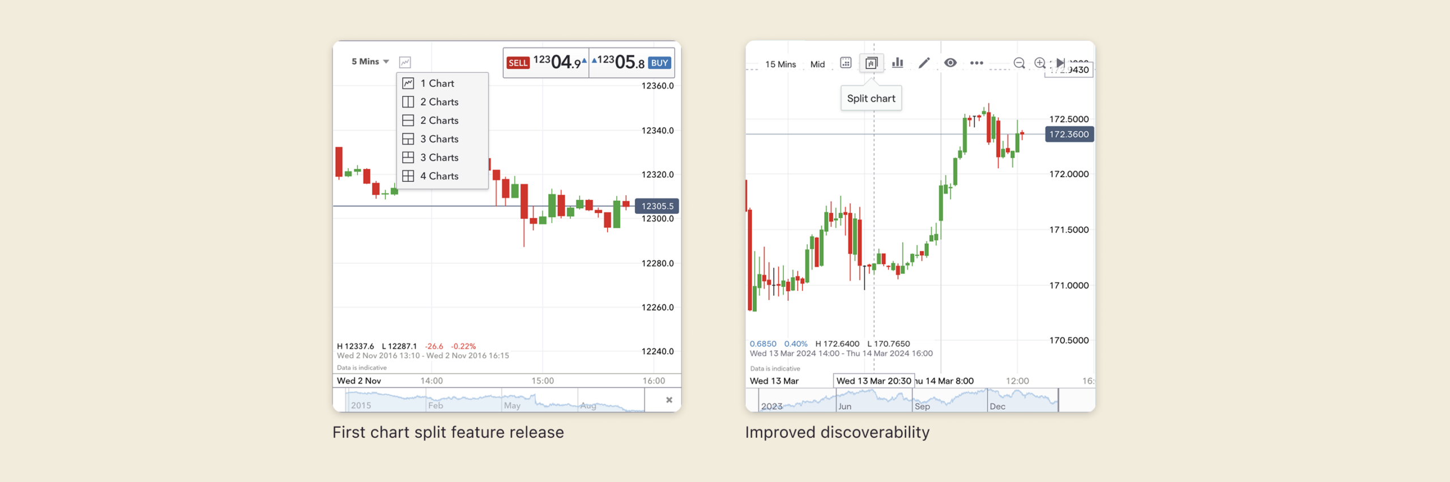This screenshot has width=1450, height=482.
Task: Click the Split chart tooltip
Action: click(871, 98)
